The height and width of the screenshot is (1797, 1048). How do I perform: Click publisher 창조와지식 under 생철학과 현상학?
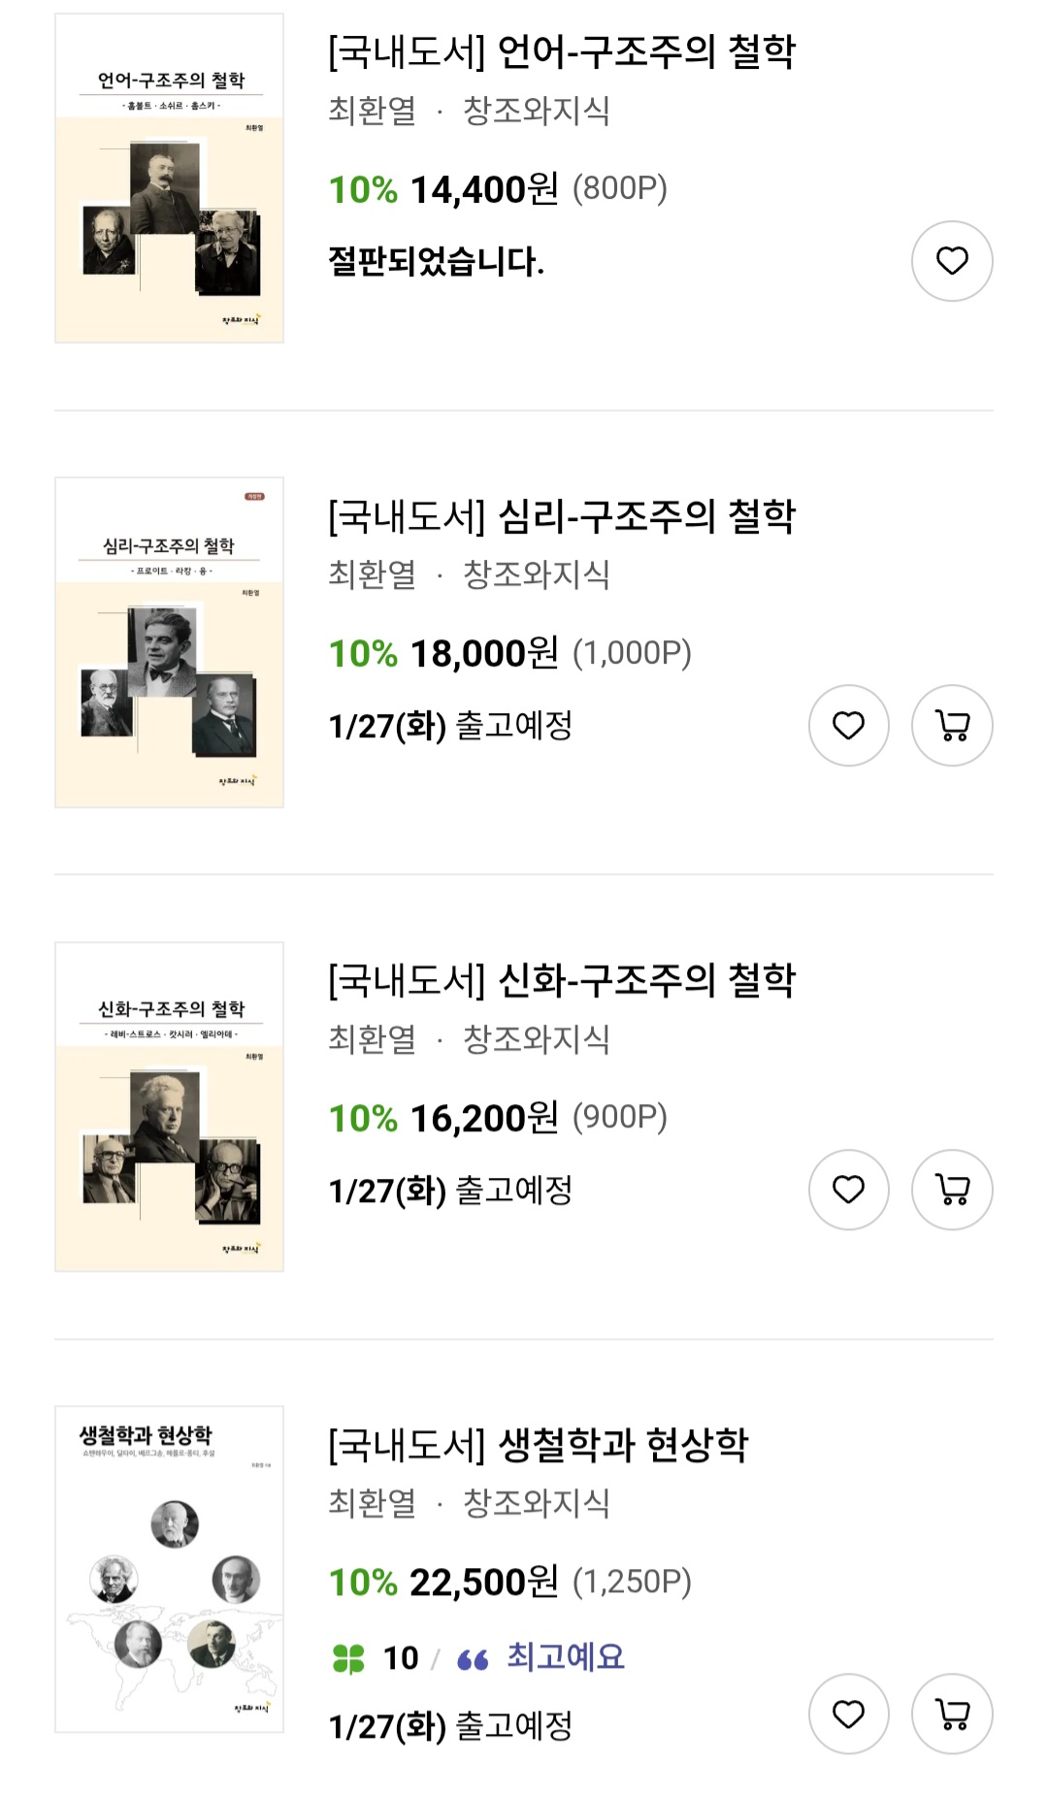coord(537,1503)
